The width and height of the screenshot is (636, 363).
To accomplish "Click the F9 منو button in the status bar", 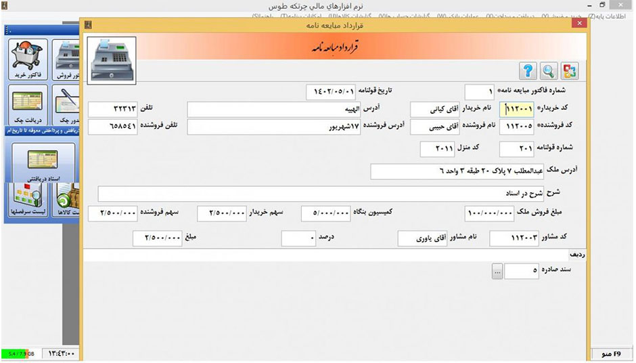I will point(611,354).
